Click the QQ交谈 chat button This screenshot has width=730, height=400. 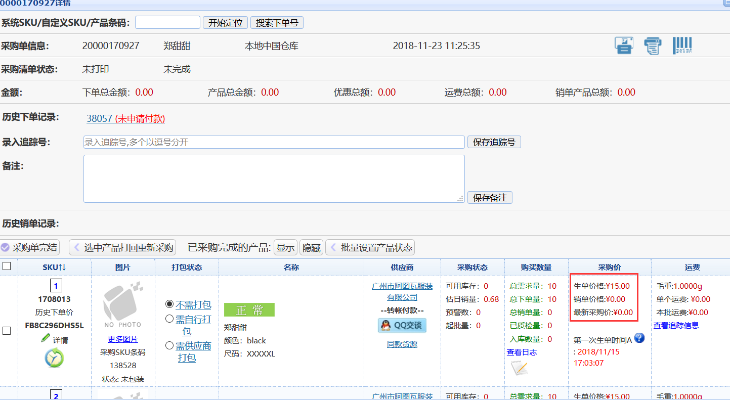(x=402, y=325)
